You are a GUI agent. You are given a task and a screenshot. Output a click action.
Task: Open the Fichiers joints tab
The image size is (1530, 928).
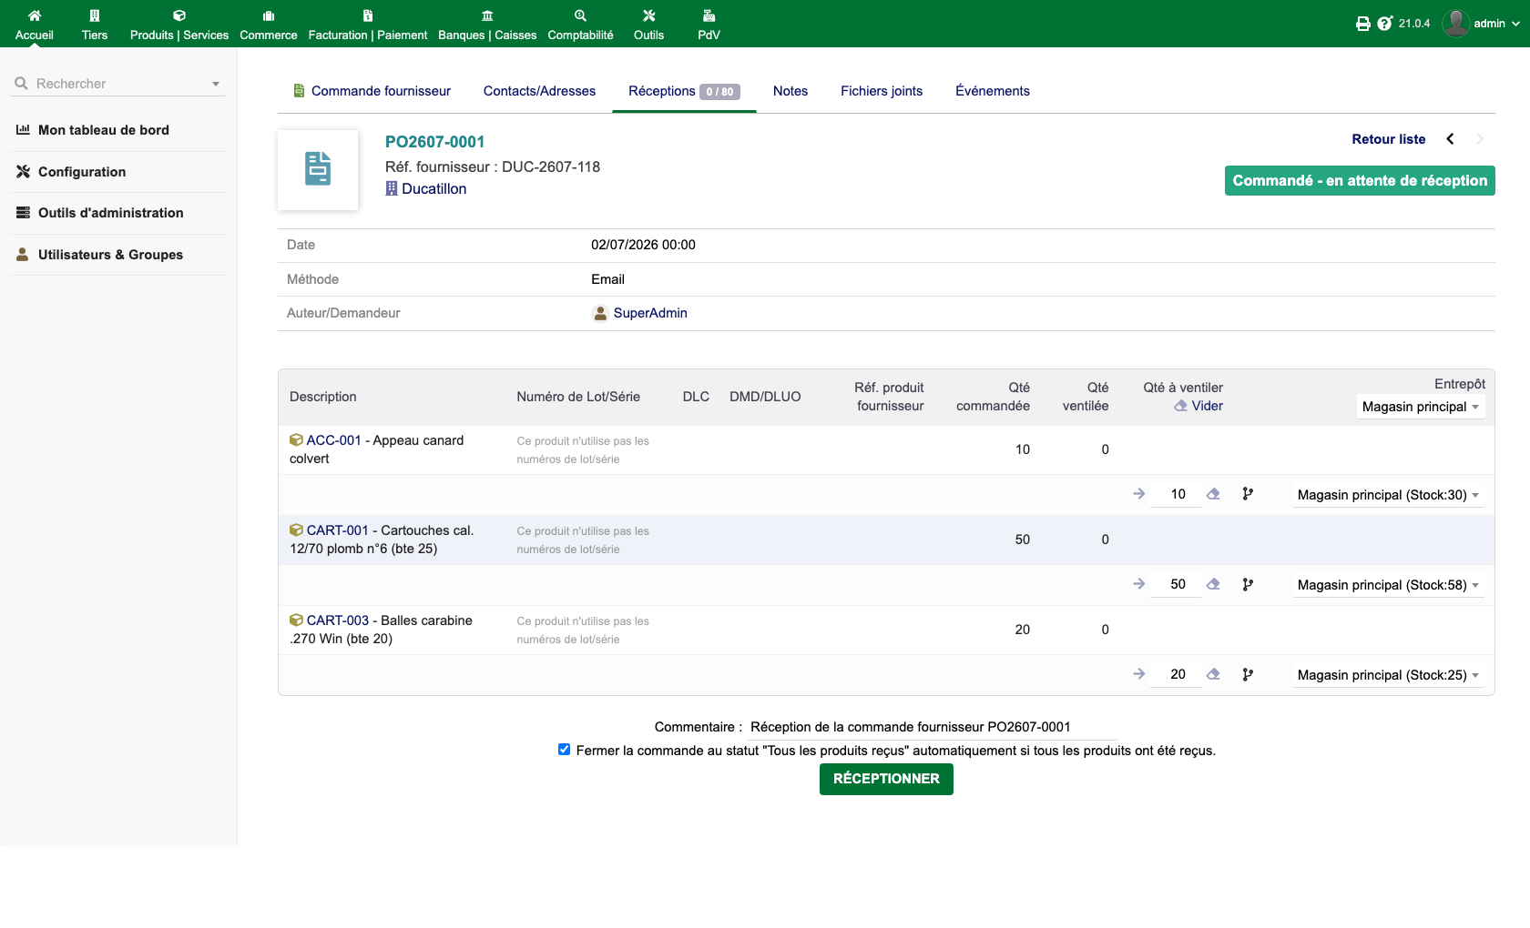pyautogui.click(x=882, y=91)
